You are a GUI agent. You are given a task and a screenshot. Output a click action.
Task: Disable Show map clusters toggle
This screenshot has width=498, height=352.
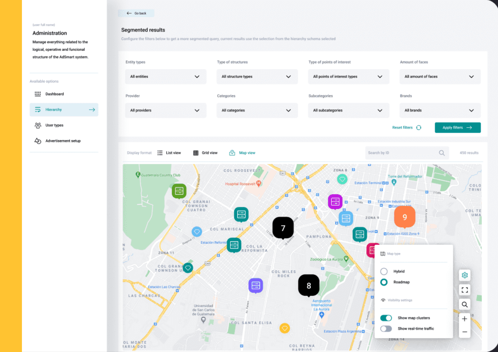[386, 318]
